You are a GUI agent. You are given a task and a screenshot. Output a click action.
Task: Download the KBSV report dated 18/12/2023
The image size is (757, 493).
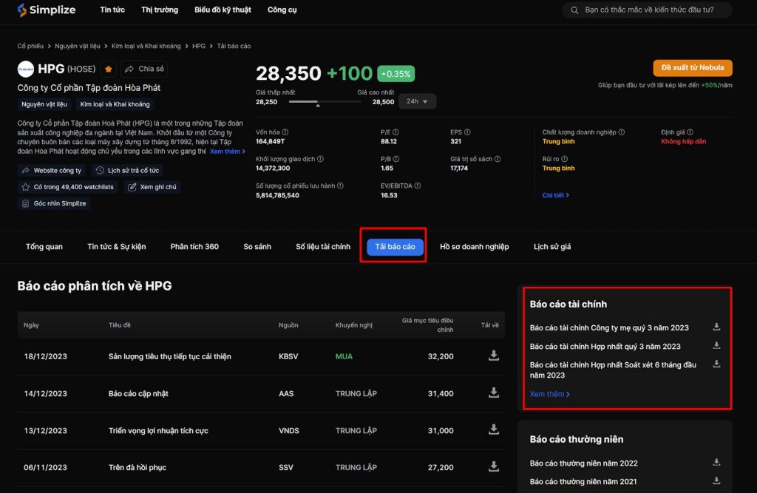pos(494,356)
